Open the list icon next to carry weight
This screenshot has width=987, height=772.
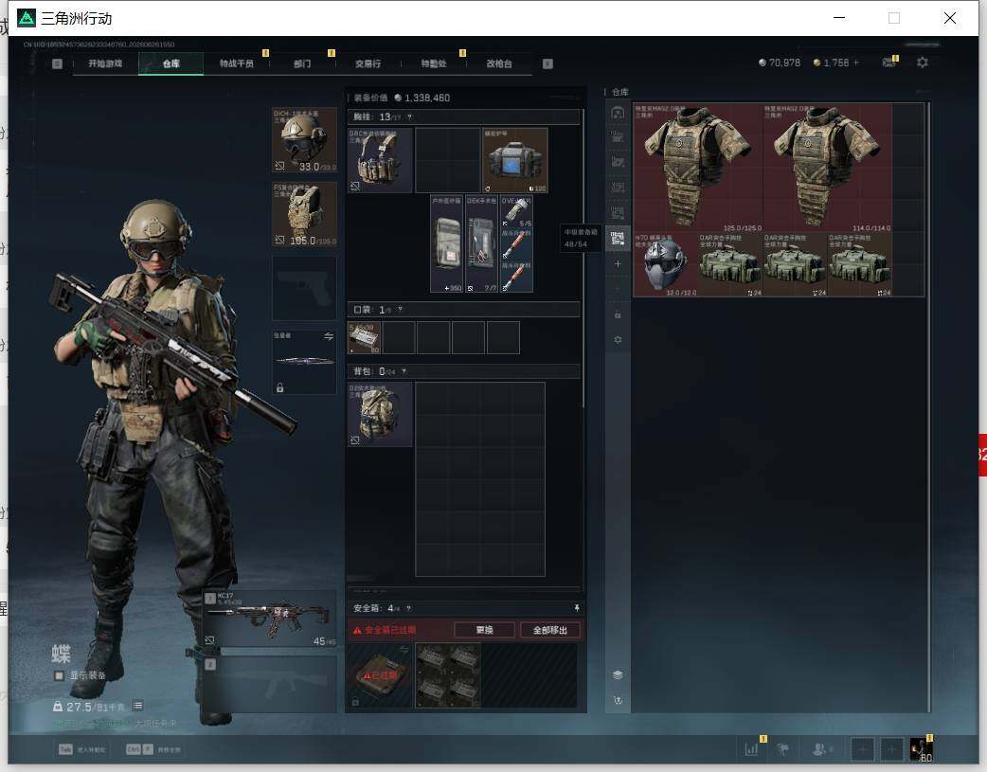click(138, 706)
